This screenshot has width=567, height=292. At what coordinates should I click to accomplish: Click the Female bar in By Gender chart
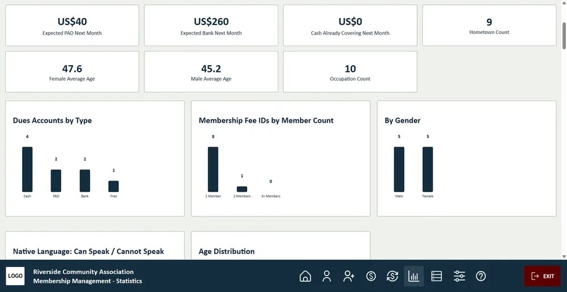coord(428,169)
